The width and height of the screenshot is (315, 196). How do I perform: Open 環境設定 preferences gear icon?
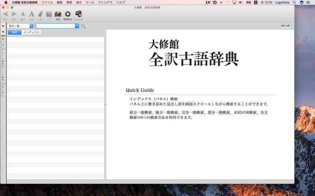(68, 14)
